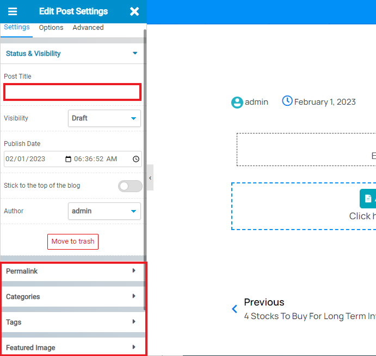Image resolution: width=376 pixels, height=356 pixels.
Task: Click the clock icon beside February 1, 2023
Action: pos(287,101)
